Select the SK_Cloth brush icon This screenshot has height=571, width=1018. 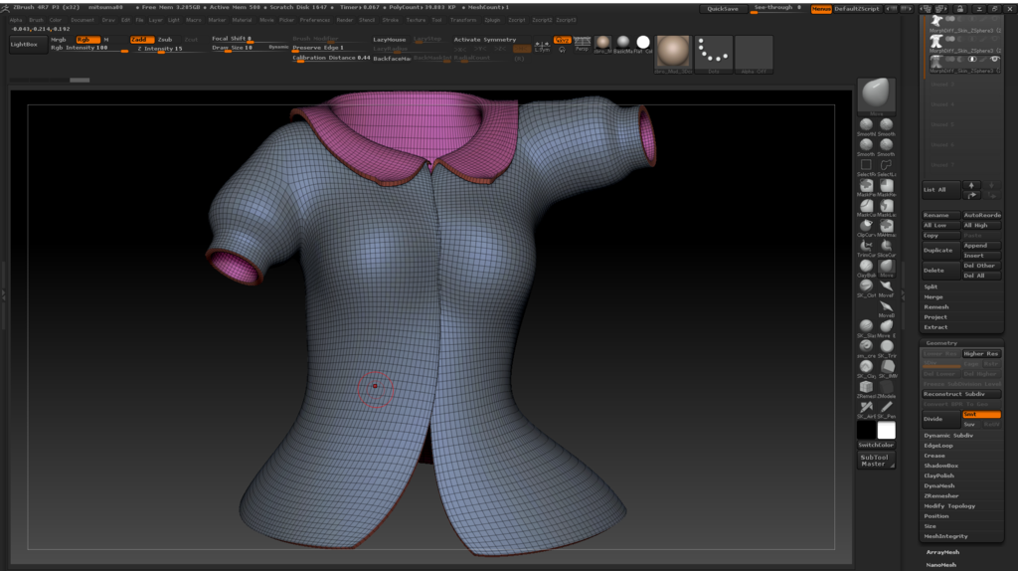click(x=866, y=287)
